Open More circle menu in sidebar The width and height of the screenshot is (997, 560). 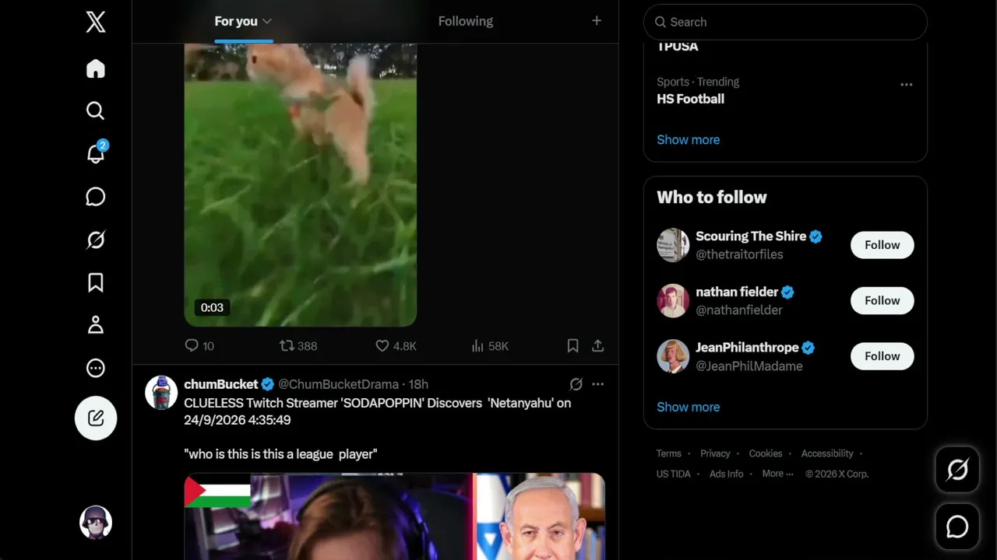[96, 368]
